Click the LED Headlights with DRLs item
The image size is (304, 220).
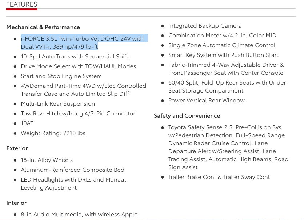click(73, 184)
